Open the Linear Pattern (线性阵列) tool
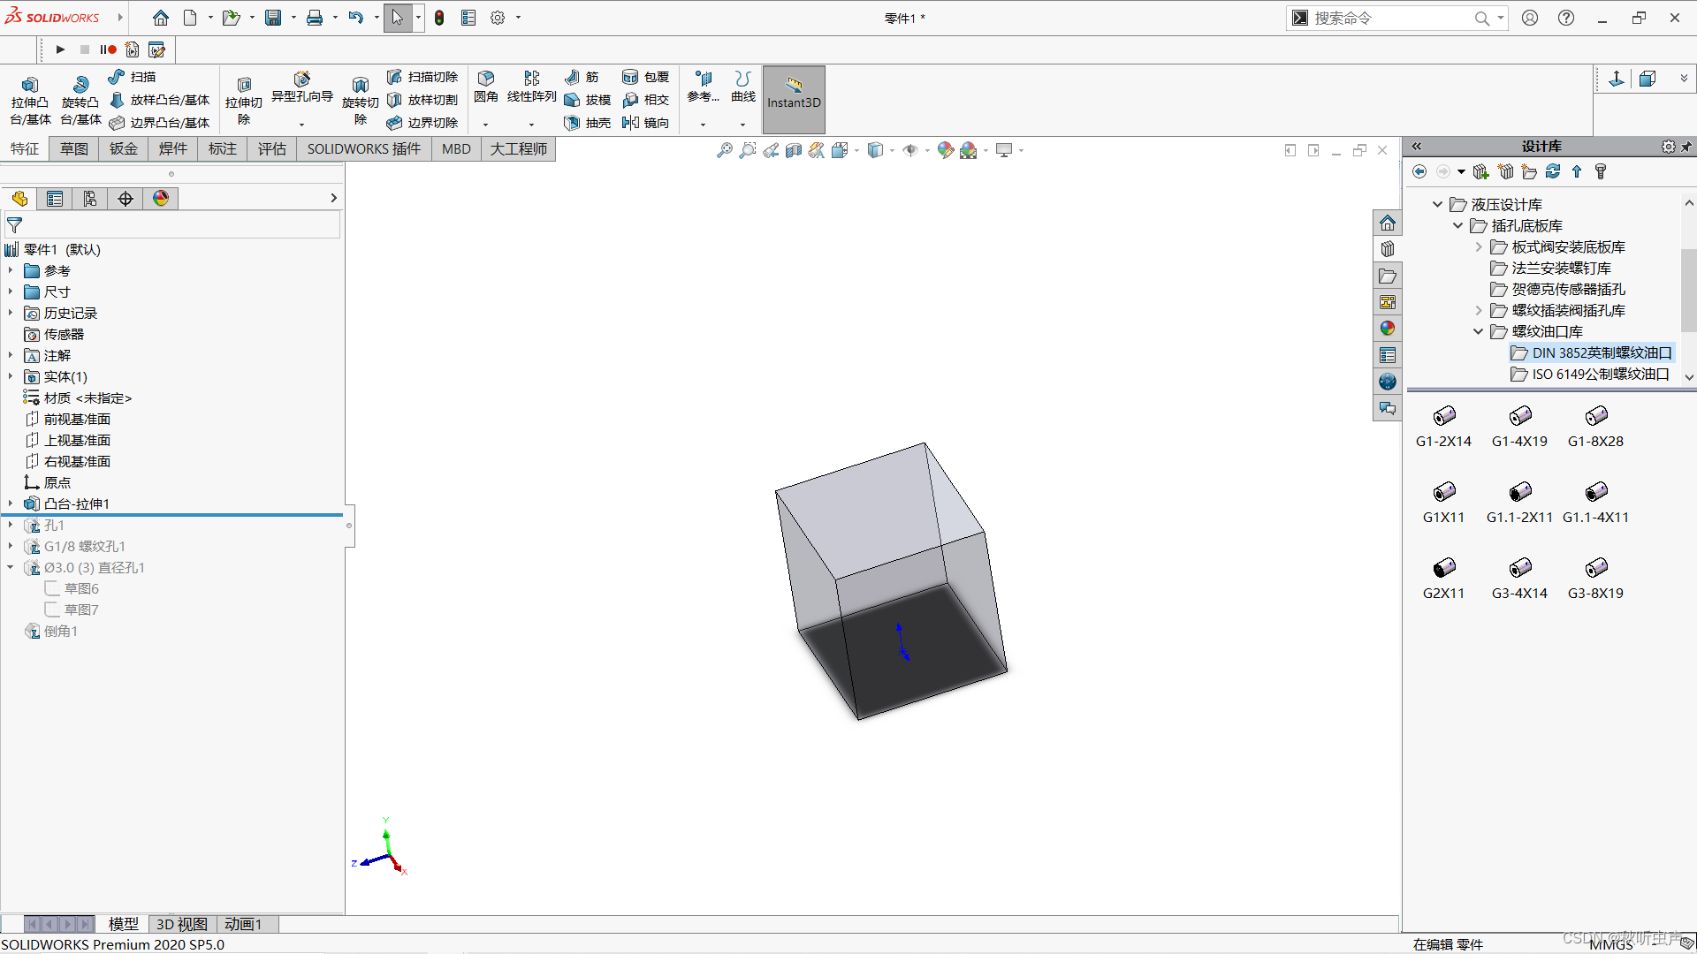 coord(531,87)
